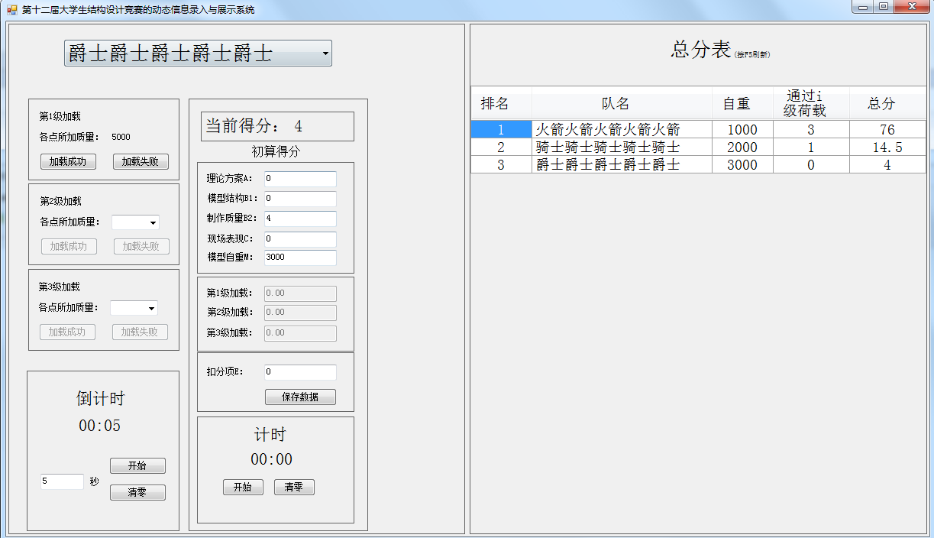Reset the countdown with 清零 under 倒计时
Screen dimensions: 934x538
pyautogui.click(x=137, y=493)
